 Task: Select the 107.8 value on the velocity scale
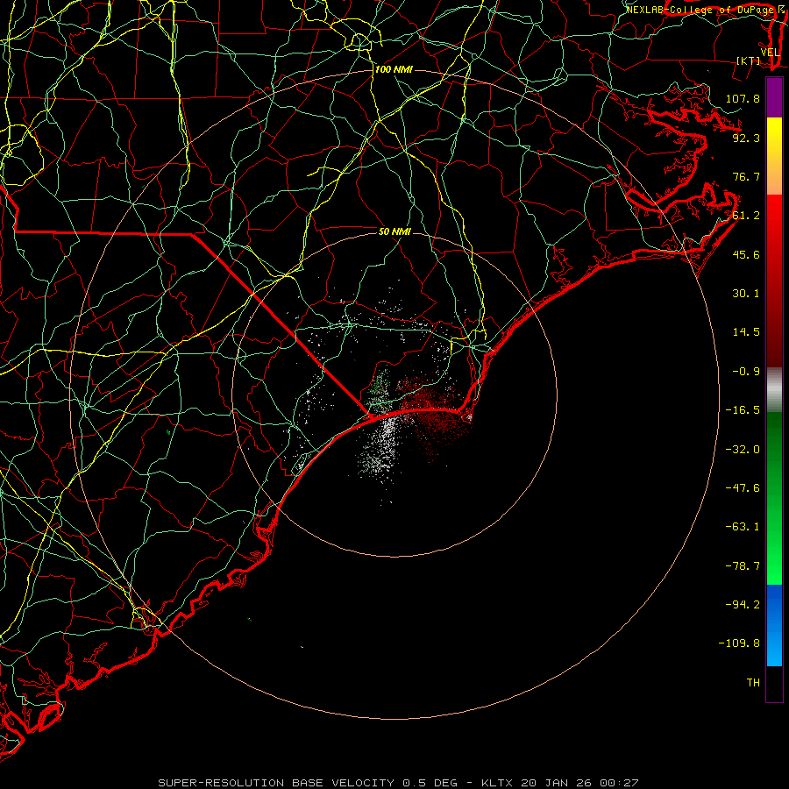pyautogui.click(x=743, y=98)
